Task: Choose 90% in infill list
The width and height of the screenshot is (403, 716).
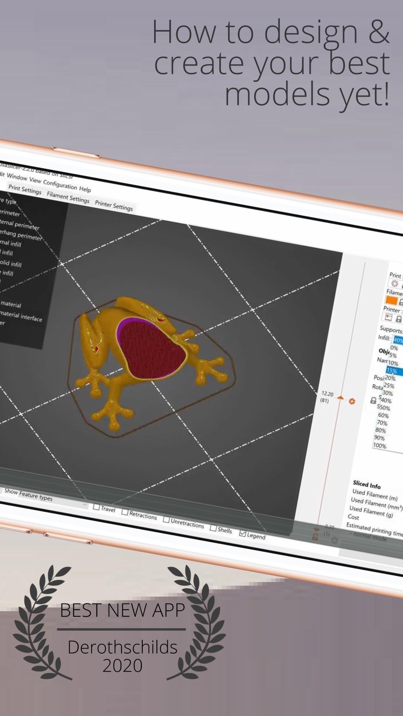Action: click(x=379, y=438)
